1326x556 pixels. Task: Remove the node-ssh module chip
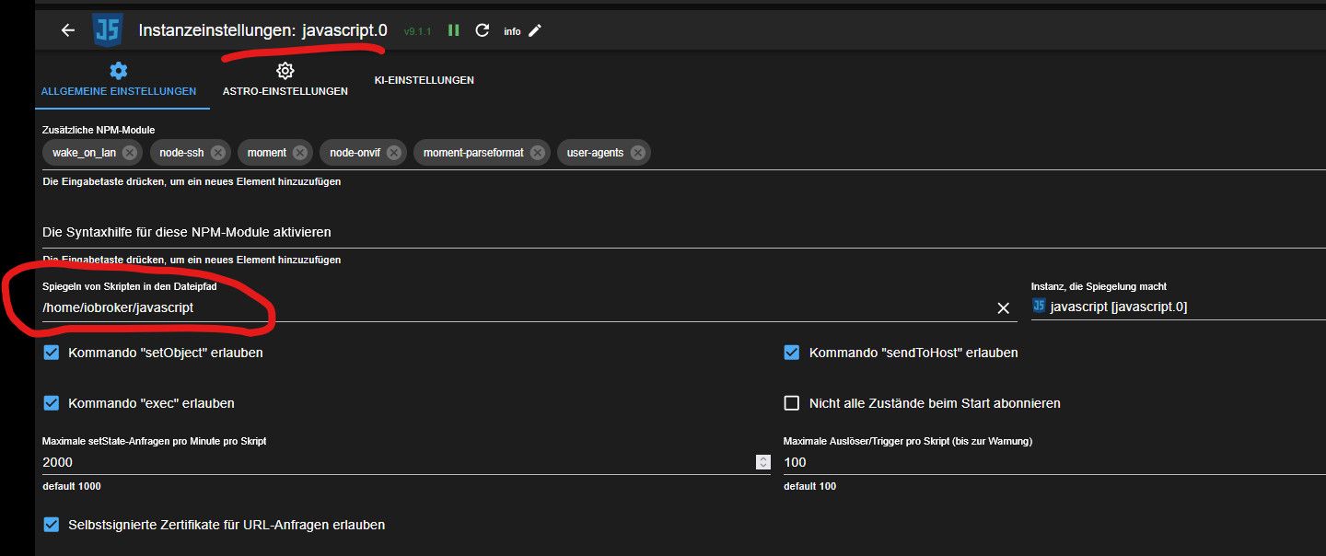click(217, 153)
